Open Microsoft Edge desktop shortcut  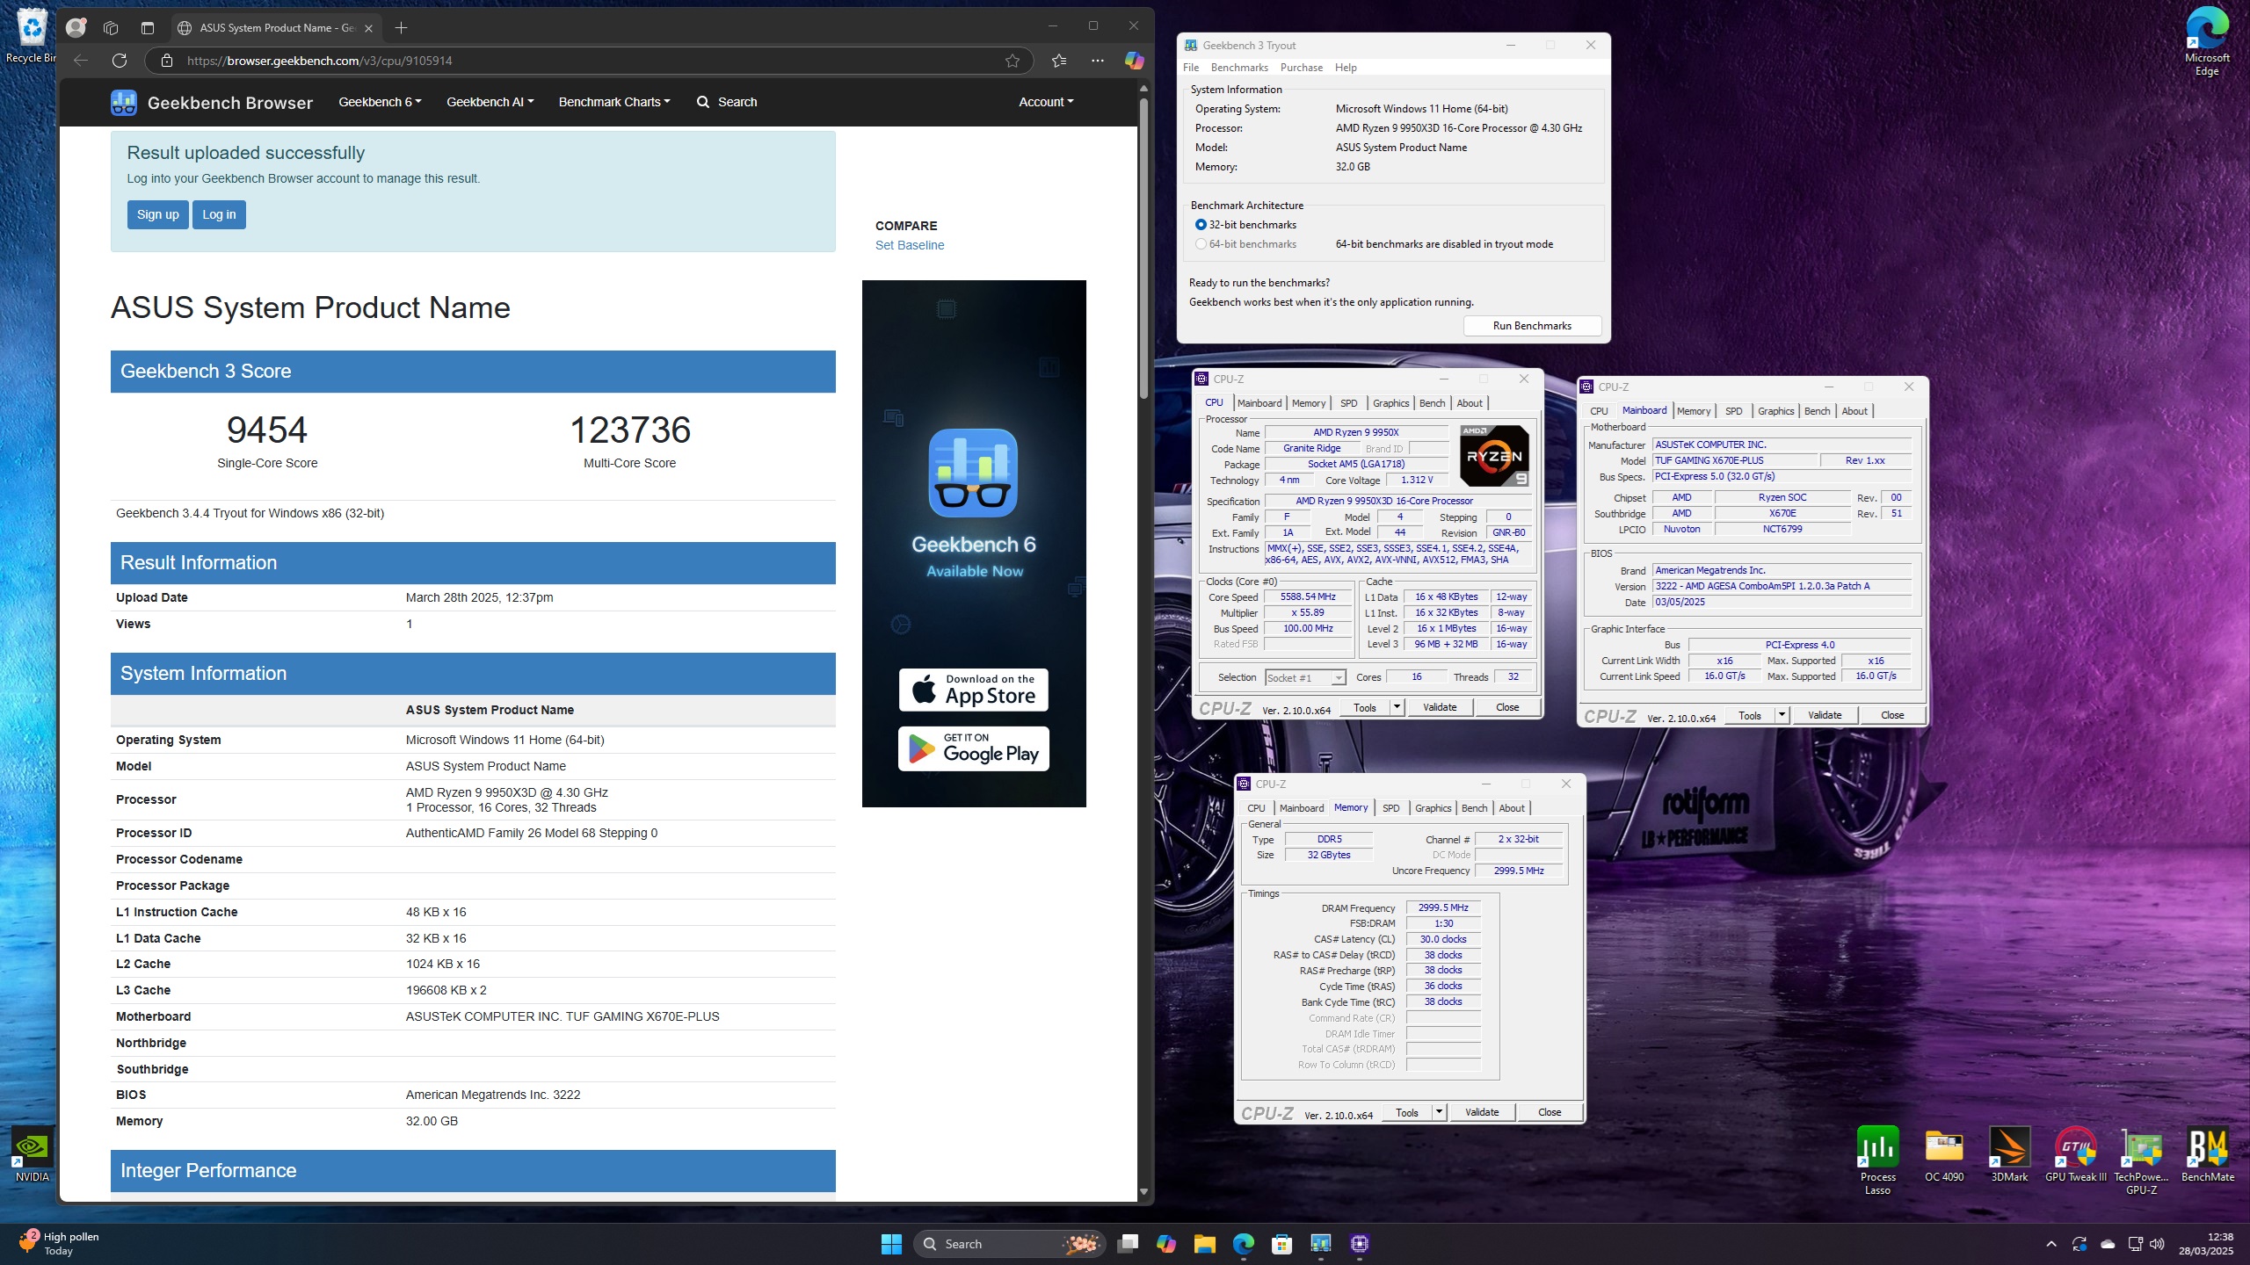click(2206, 40)
